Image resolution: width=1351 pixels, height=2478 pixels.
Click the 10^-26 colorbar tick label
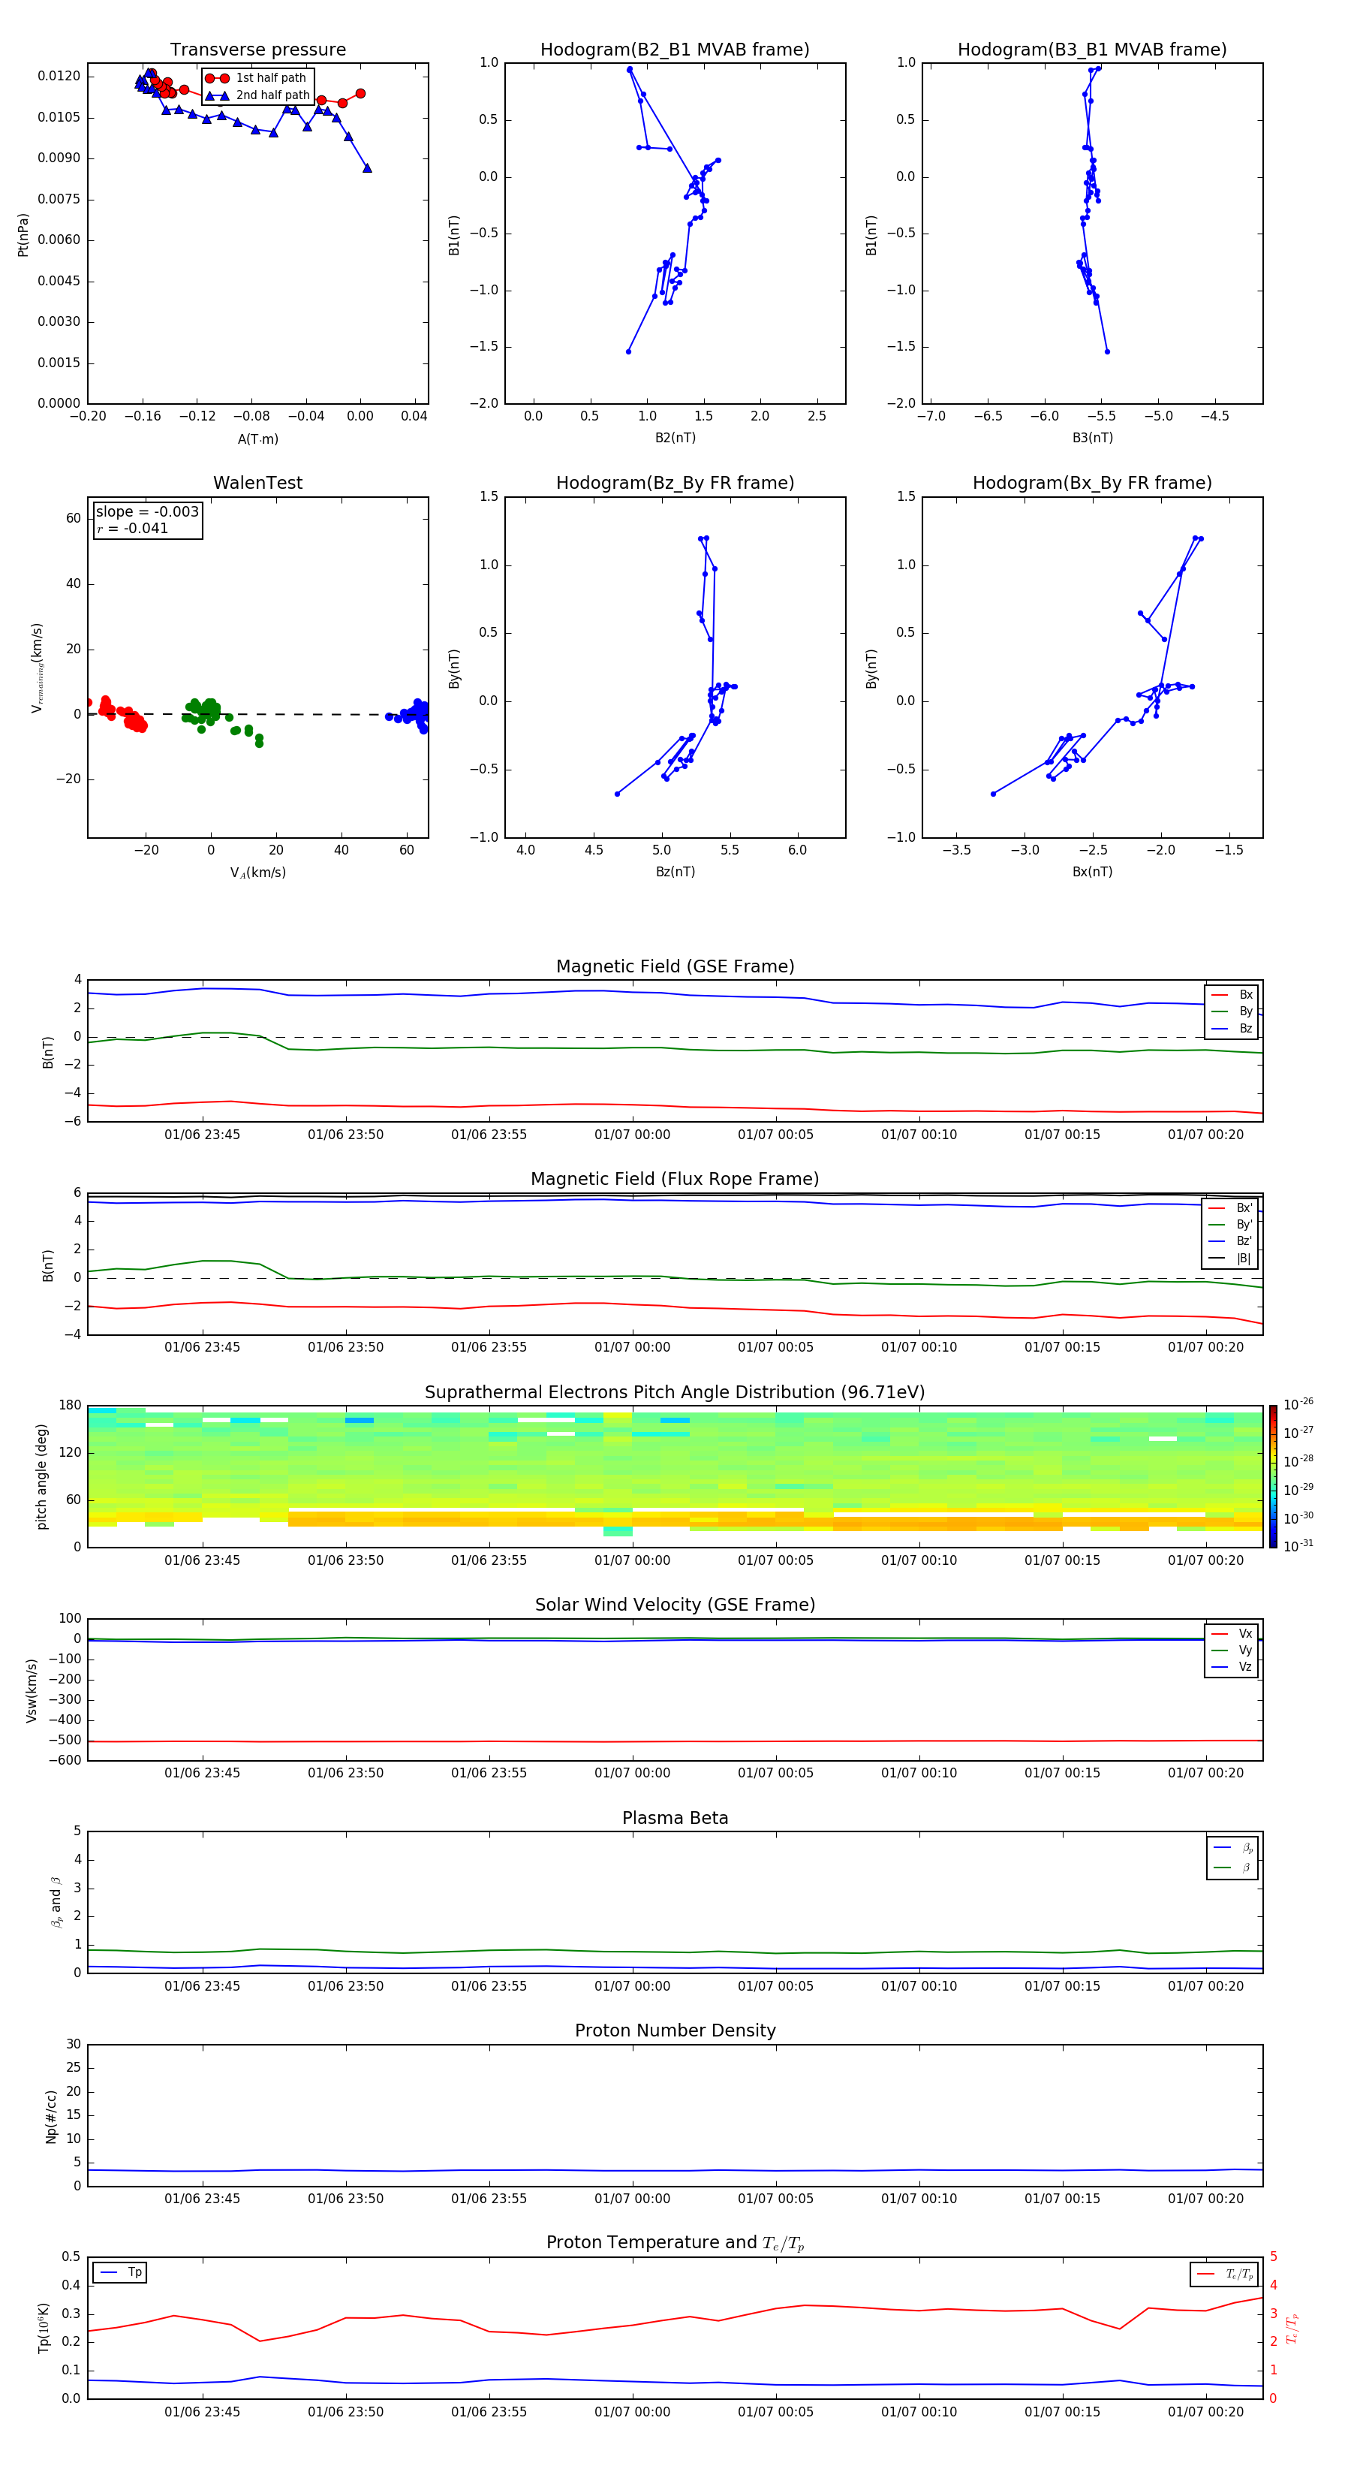(x=1298, y=1404)
